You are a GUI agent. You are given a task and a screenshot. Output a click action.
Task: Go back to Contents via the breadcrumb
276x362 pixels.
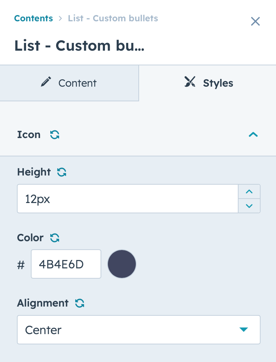pos(33,18)
